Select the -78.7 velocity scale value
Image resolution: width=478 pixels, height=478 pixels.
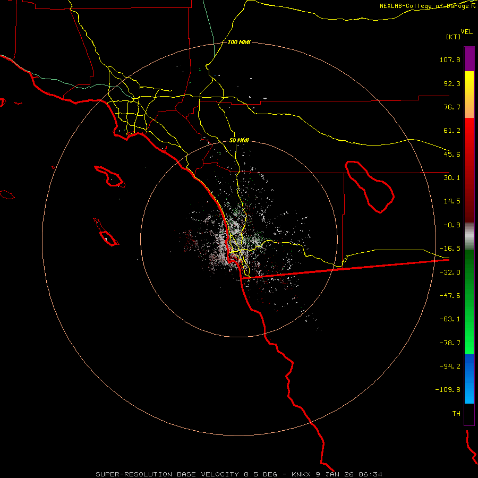pos(450,343)
